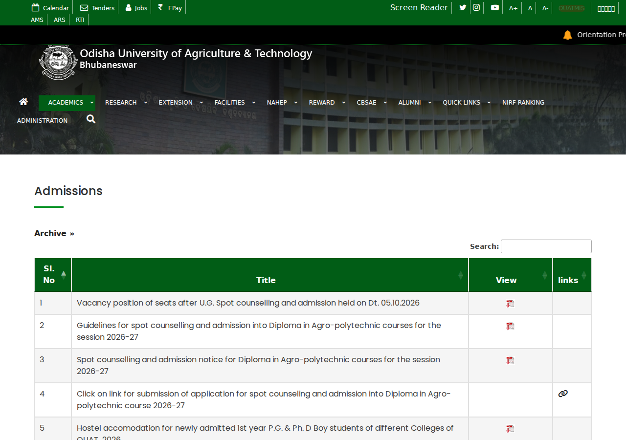Sort table by Sl. No column
This screenshot has height=440, width=626.
click(x=53, y=275)
